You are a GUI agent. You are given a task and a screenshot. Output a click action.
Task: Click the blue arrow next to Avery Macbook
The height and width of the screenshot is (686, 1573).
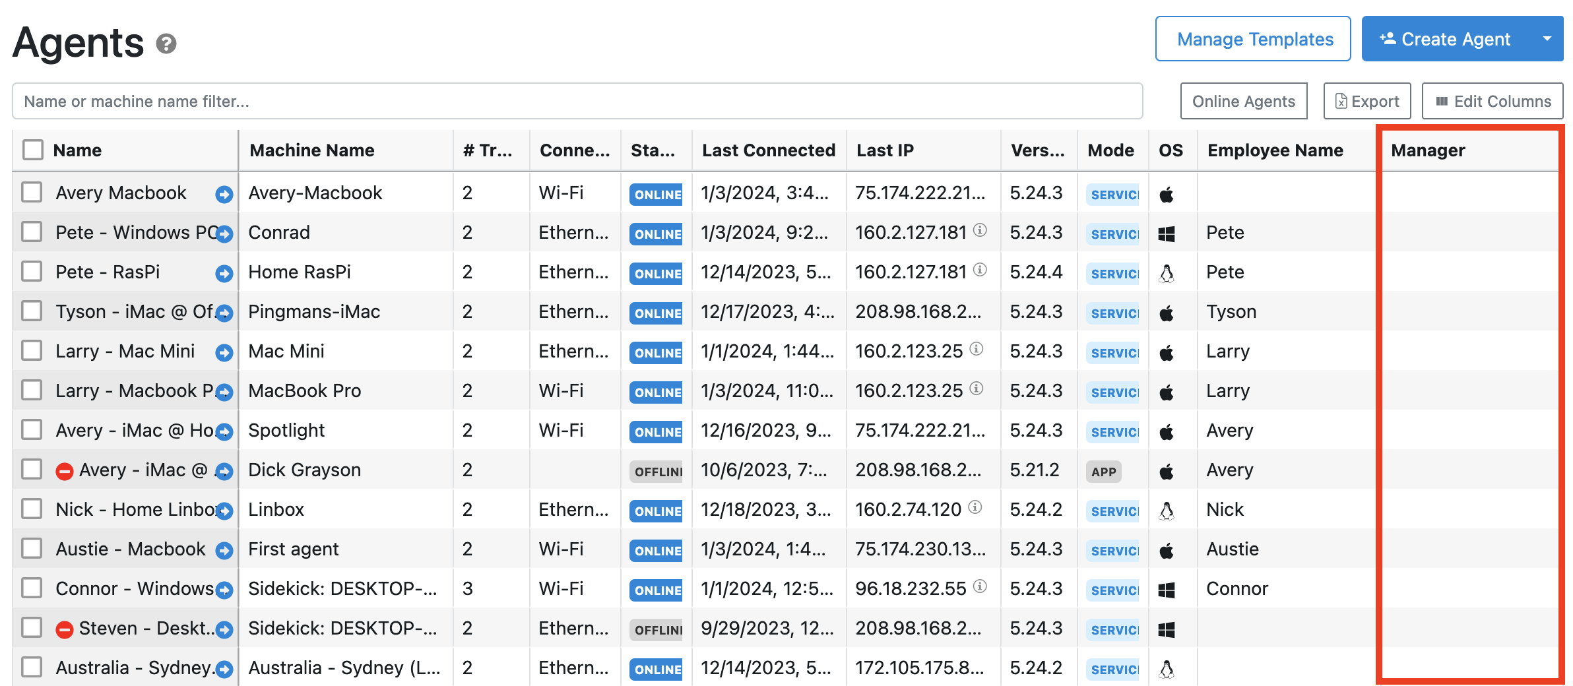(x=224, y=193)
